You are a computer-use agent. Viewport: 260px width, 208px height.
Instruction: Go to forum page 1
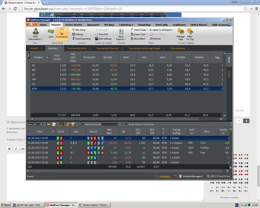[x=239, y=121]
